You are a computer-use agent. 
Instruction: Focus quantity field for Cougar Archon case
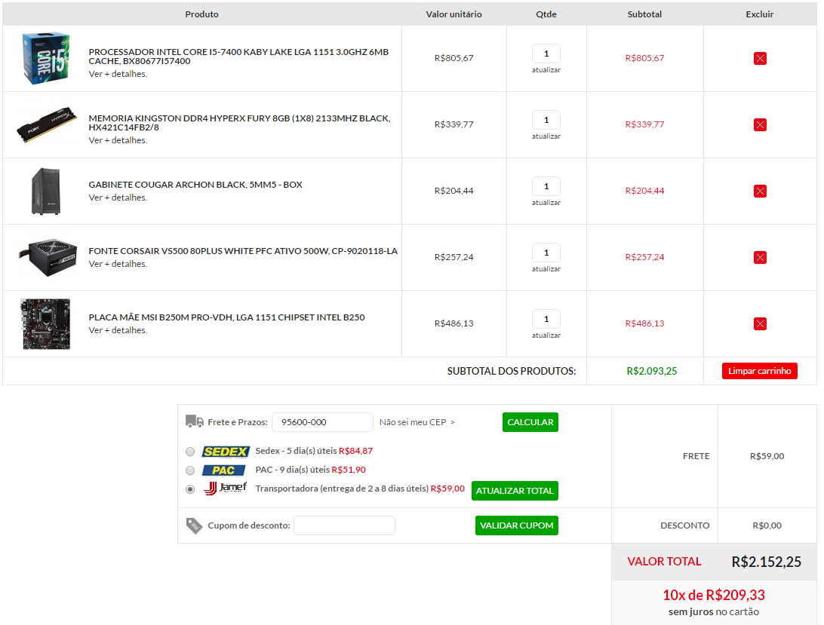click(x=546, y=186)
